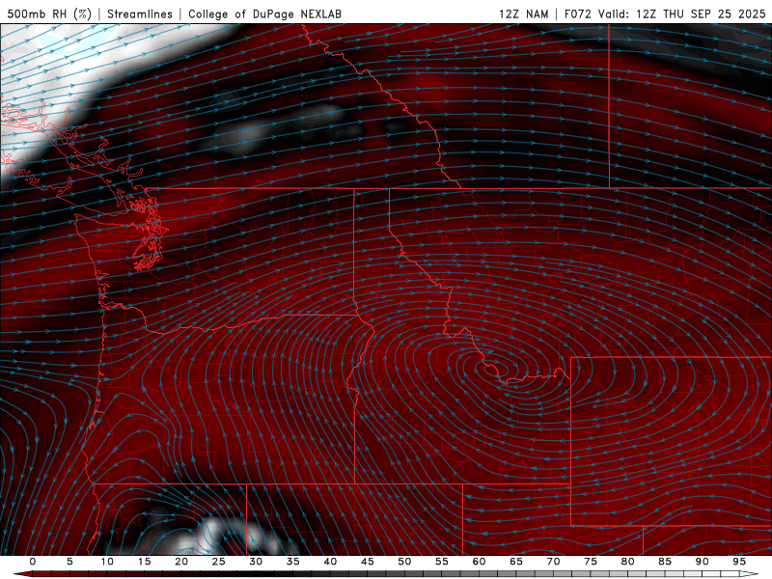Click the '85' colorbar scale label
772x579 pixels.
pos(665,562)
